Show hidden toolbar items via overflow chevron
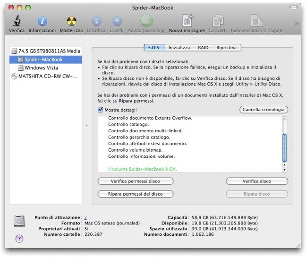Screen dimensions: 306x259 pos(297,24)
